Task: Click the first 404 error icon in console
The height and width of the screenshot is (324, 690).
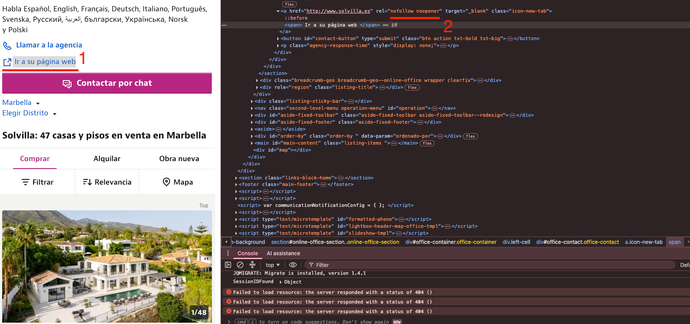Action: click(x=229, y=292)
